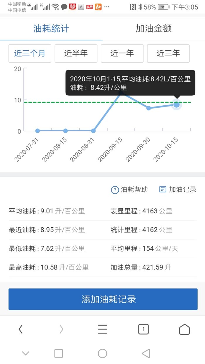Tap the Android triangle back button
This screenshot has width=205, height=364.
146,353
